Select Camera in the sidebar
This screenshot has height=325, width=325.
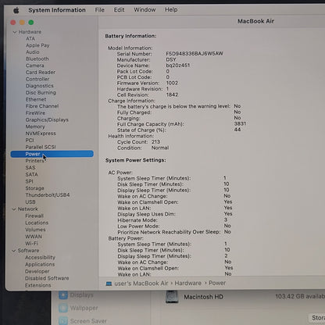(x=35, y=66)
